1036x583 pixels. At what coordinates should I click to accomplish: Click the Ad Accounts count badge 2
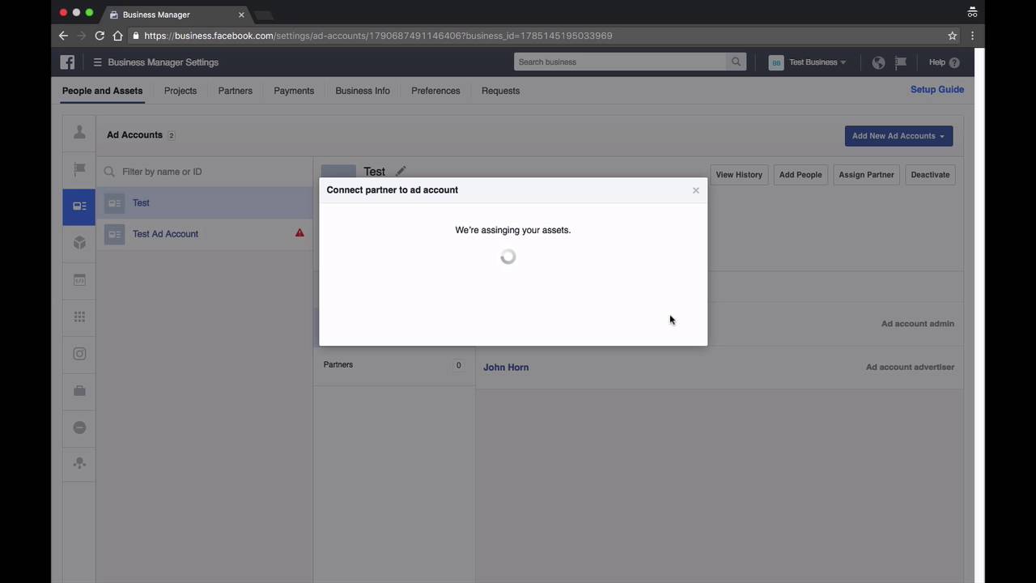171,135
